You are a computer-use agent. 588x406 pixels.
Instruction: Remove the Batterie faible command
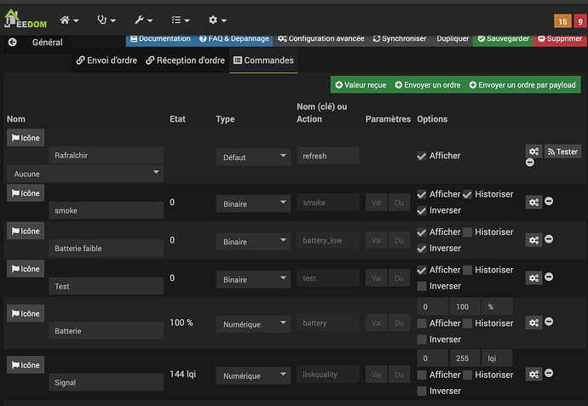(x=549, y=239)
